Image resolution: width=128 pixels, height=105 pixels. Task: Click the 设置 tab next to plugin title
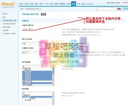pyautogui.click(x=43, y=14)
